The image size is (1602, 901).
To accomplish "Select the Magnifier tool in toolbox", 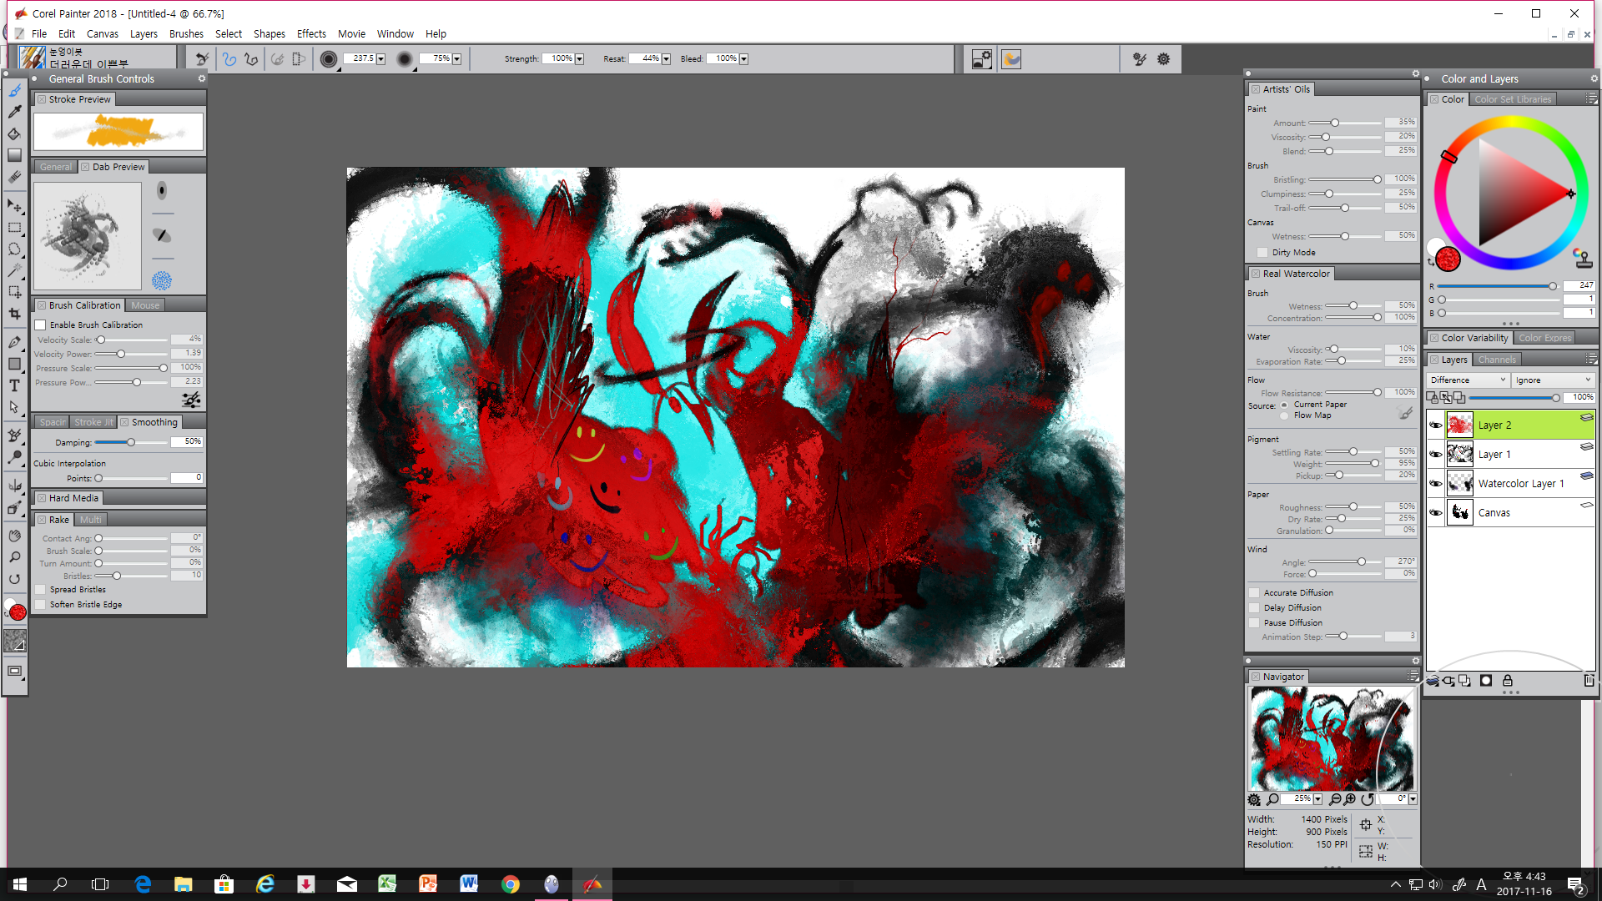I will [15, 557].
